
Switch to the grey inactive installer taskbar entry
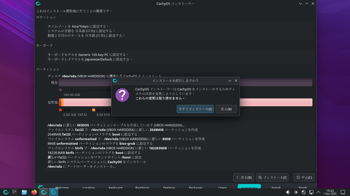44,192
